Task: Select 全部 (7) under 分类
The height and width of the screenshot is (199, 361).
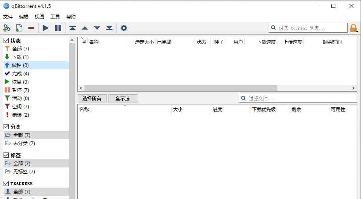Action: [x=36, y=135]
